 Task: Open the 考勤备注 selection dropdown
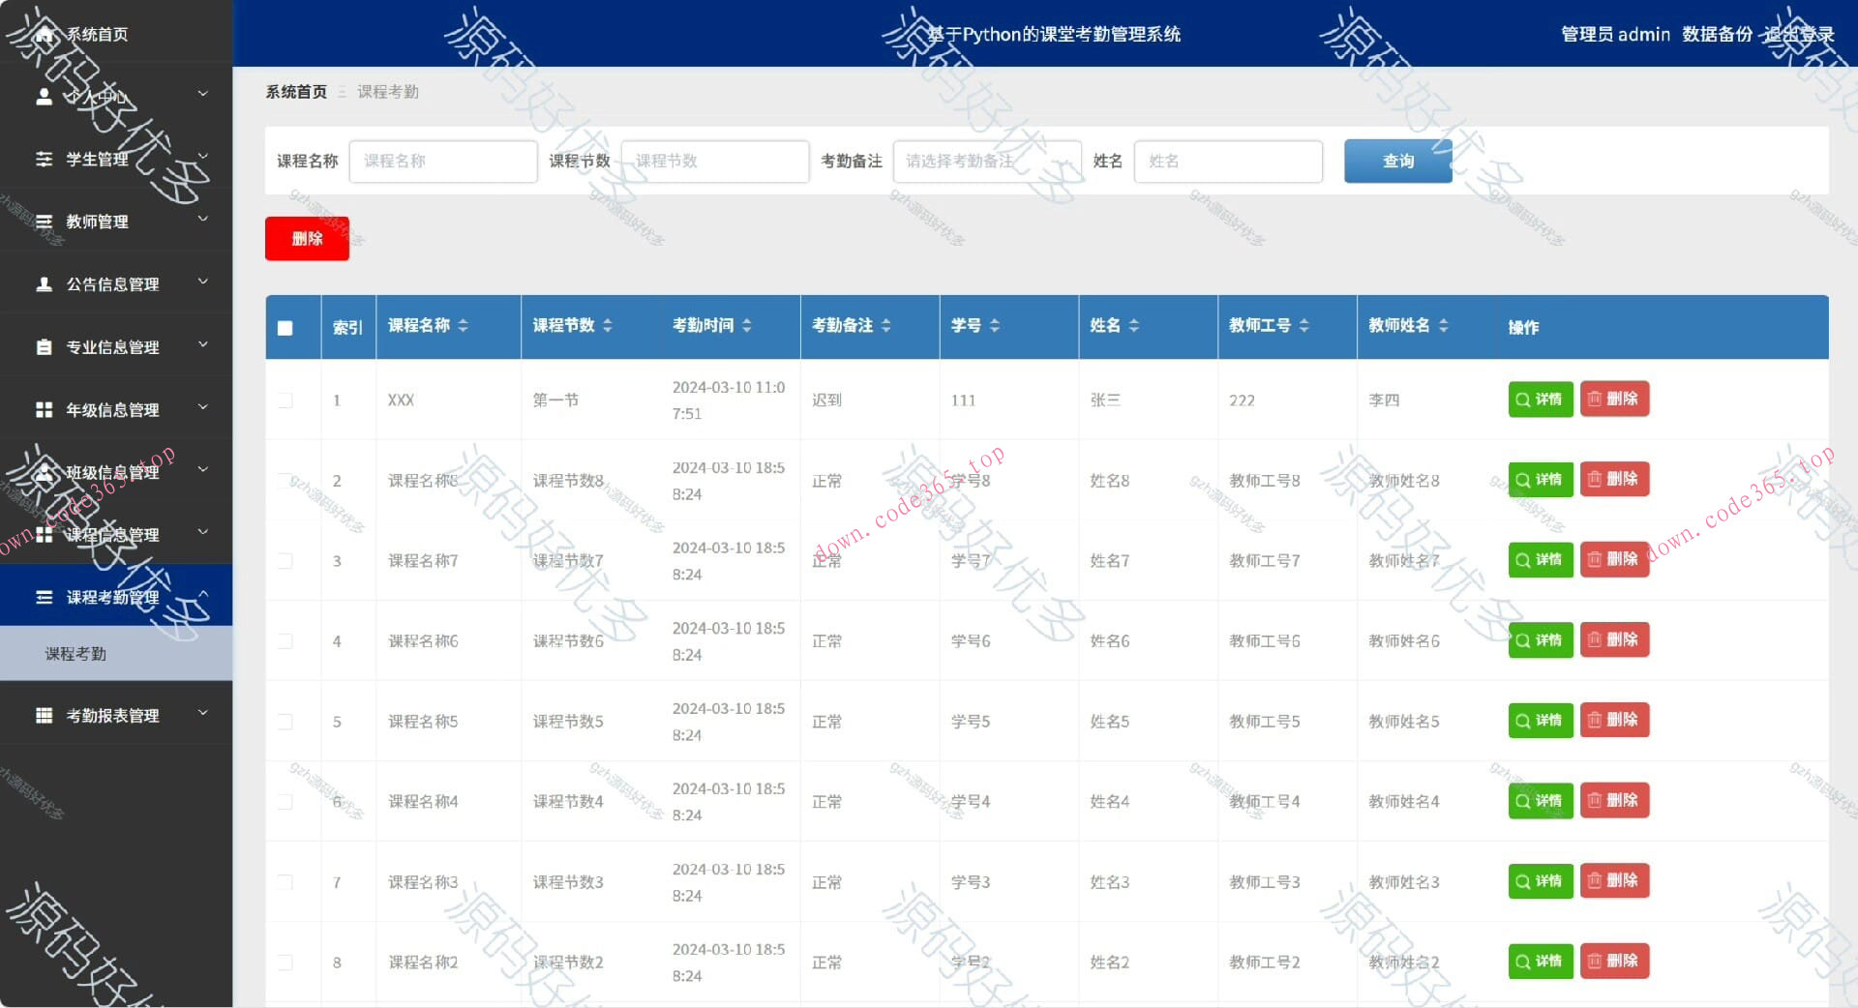point(986,161)
